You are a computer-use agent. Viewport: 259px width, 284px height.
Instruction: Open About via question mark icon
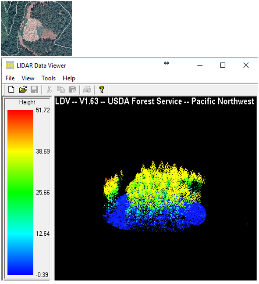102,90
